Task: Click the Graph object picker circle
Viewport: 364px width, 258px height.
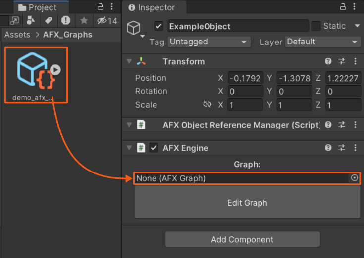Action: [x=354, y=178]
